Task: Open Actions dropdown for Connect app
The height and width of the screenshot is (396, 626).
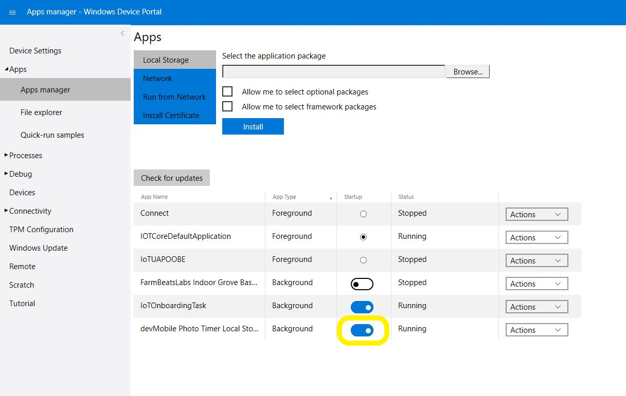Action: coord(536,215)
